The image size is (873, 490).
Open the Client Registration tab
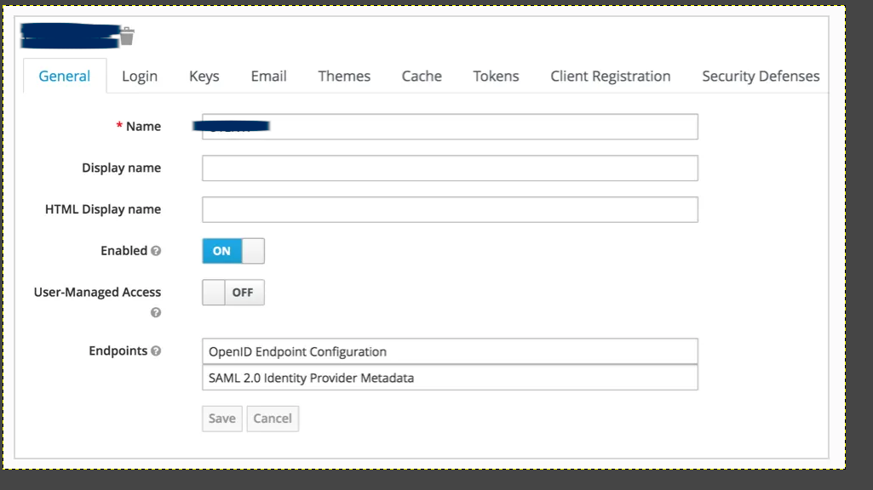tap(610, 77)
